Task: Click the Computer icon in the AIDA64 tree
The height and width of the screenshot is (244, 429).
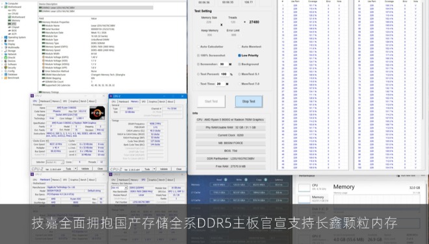Action: click(6, 3)
